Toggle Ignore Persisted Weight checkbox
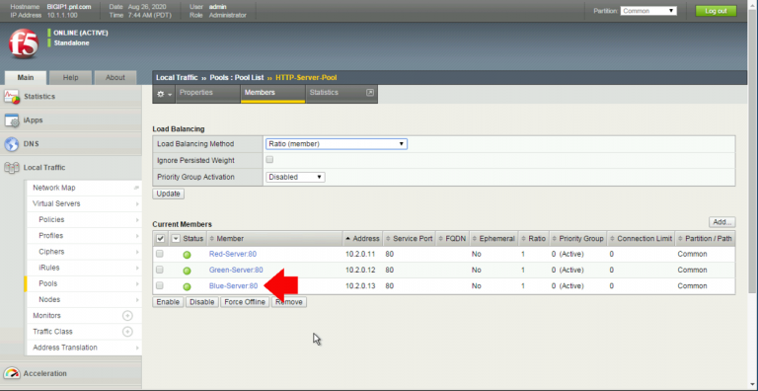This screenshot has width=758, height=391. 269,160
